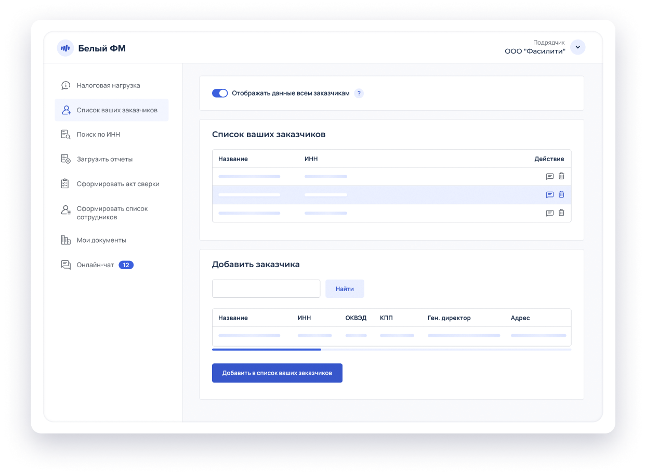Click the Сформировать акт сверки checklist icon

(65, 184)
